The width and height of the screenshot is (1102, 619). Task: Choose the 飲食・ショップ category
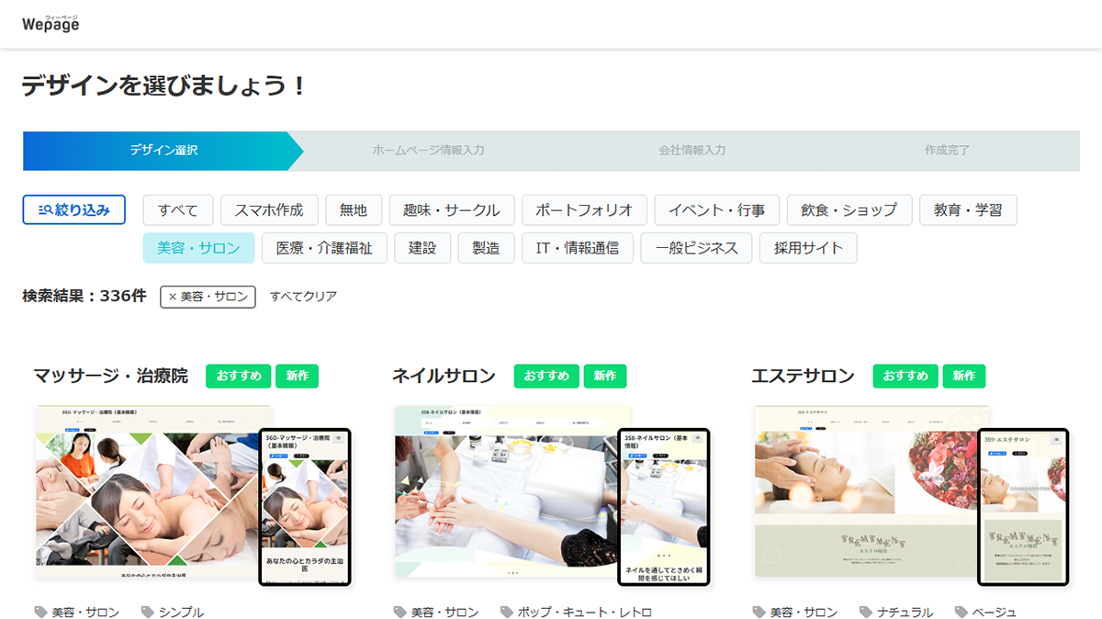849,210
